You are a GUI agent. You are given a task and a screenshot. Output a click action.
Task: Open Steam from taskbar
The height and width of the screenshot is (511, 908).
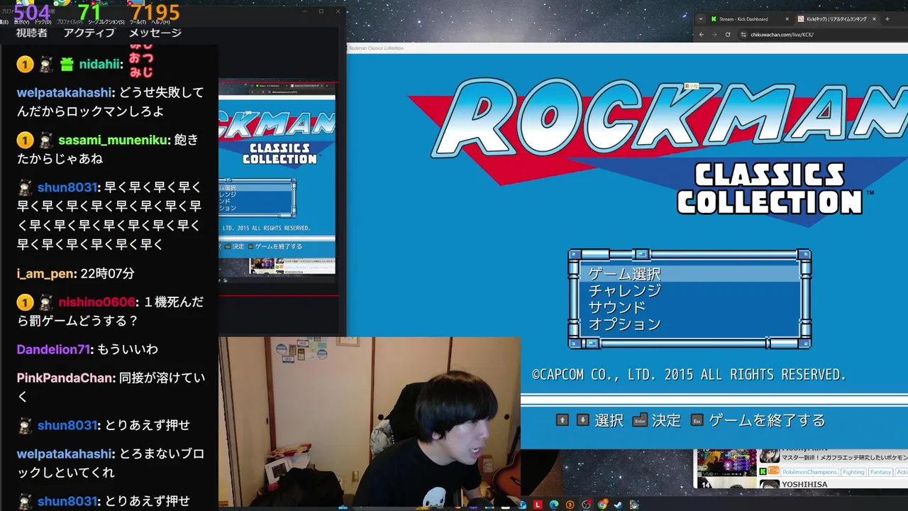(x=619, y=505)
